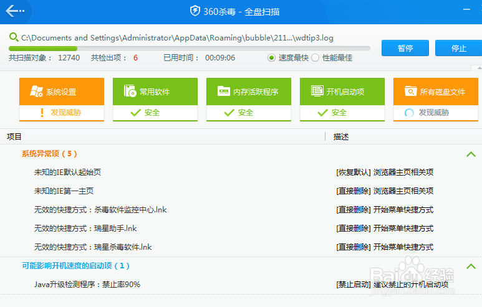Click the green checkmark under 内存活跃程序
The width and height of the screenshot is (482, 307).
point(229,113)
